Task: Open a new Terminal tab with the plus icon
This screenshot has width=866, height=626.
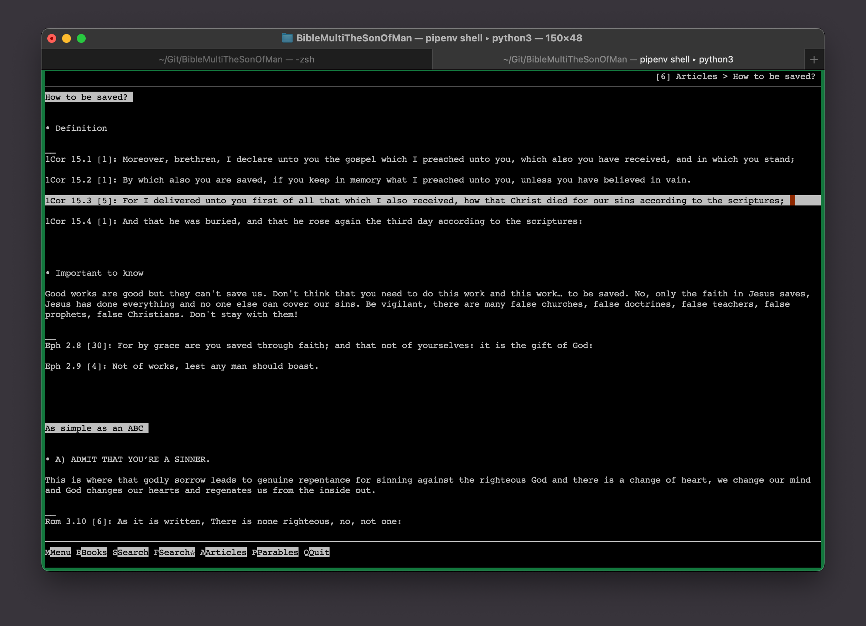Action: pos(814,59)
